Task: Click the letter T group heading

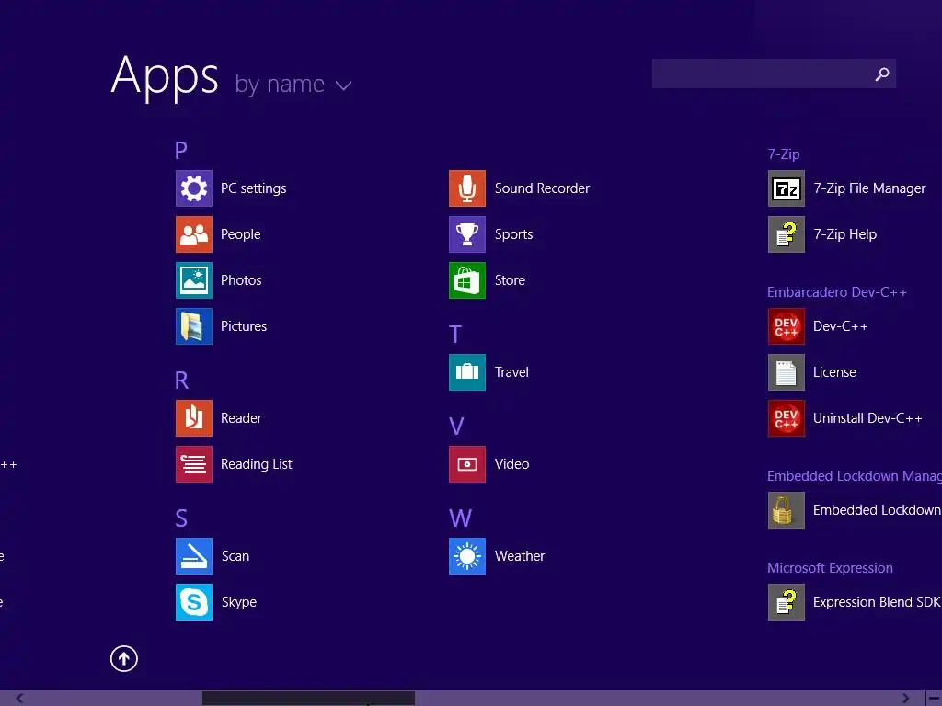Action: (455, 335)
